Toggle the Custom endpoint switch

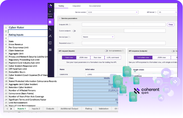[x=74, y=31]
